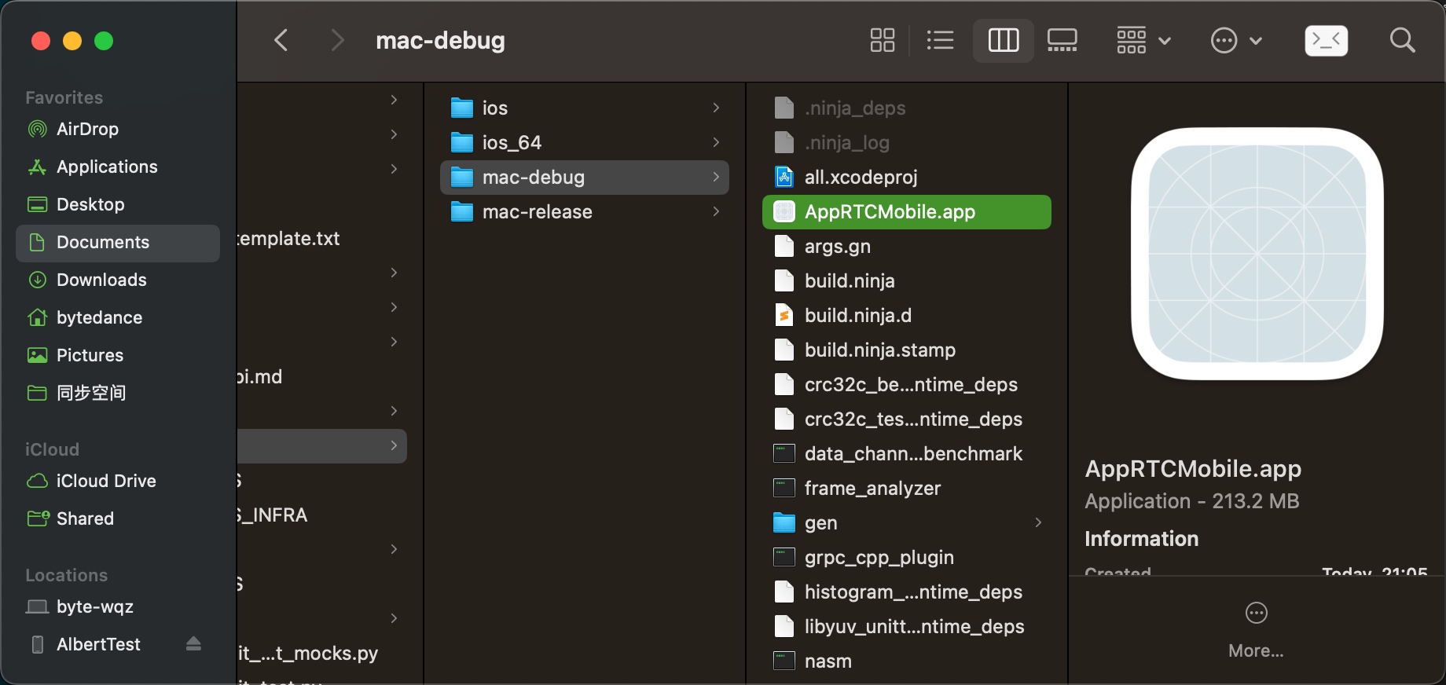This screenshot has width=1446, height=685.
Task: Click the AppRTCMobile.app preview thumbnail
Action: [1257, 254]
